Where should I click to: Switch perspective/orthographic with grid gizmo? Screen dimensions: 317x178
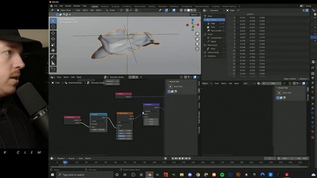tap(197, 49)
